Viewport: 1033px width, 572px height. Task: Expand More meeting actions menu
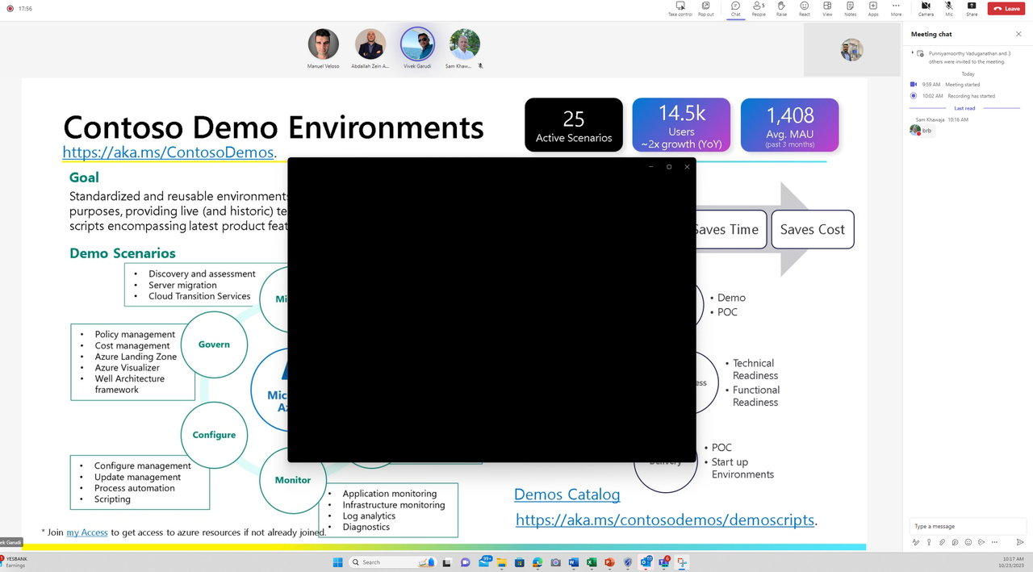click(x=896, y=9)
